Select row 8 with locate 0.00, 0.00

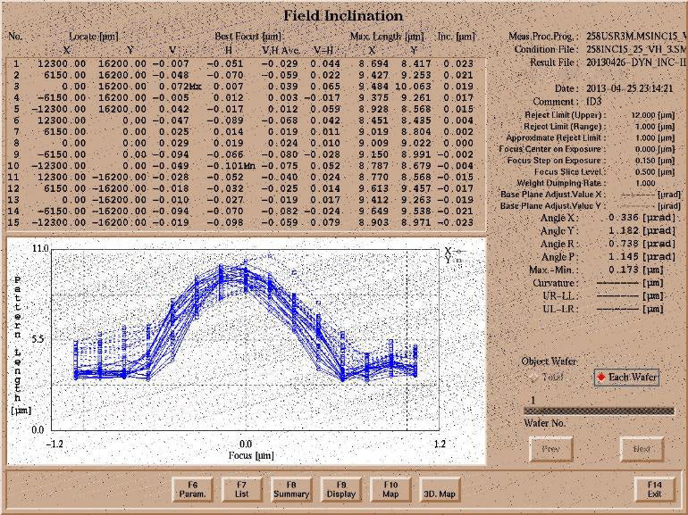(241, 143)
